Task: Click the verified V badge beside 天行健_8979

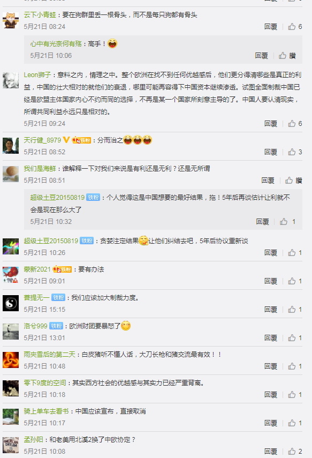Action: point(66,140)
